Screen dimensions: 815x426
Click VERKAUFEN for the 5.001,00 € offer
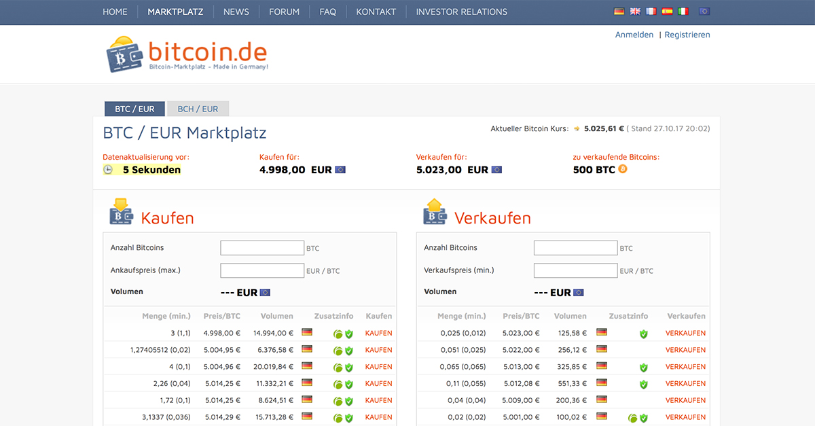[686, 417]
